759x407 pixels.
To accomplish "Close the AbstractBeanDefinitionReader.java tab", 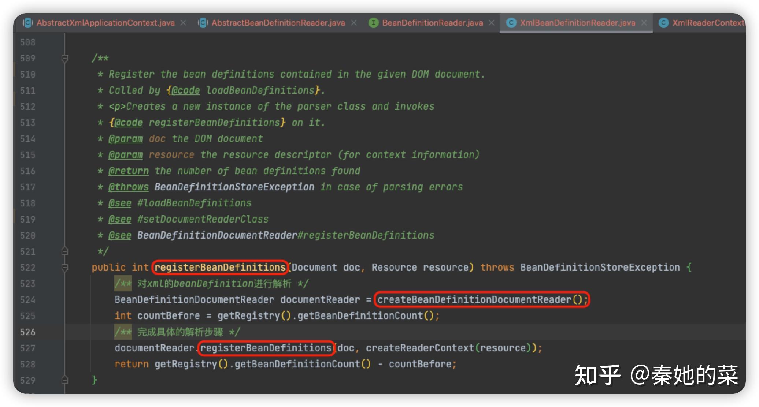I will point(354,23).
